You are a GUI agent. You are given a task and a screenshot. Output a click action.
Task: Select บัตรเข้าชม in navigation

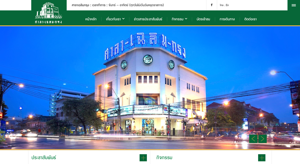point(203,19)
